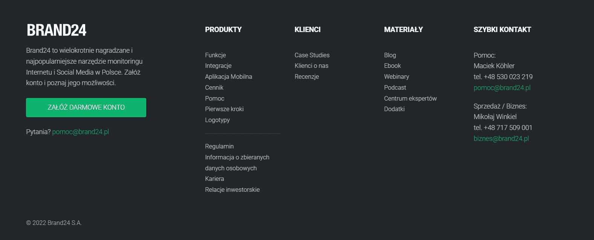Click the BRAND24 logo
The image size is (594, 240).
pos(57,30)
